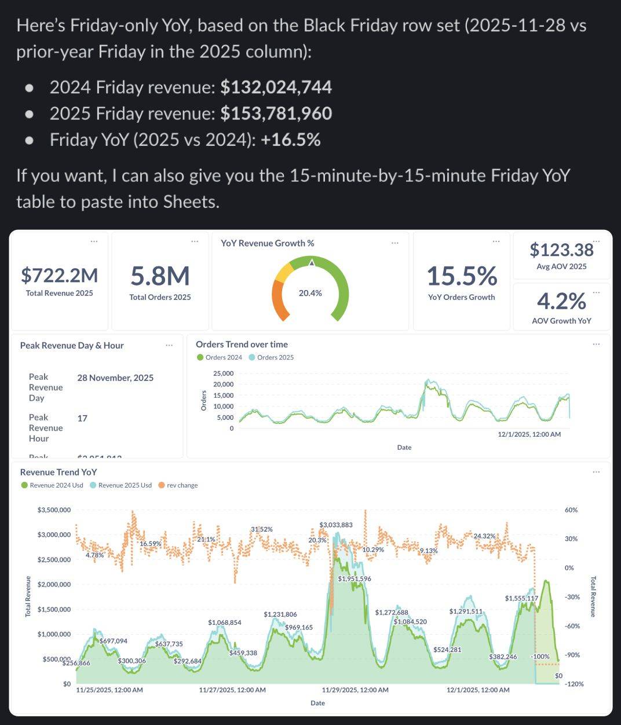This screenshot has width=621, height=725.
Task: Click the 12/1/2025 axis label
Action: point(478,690)
